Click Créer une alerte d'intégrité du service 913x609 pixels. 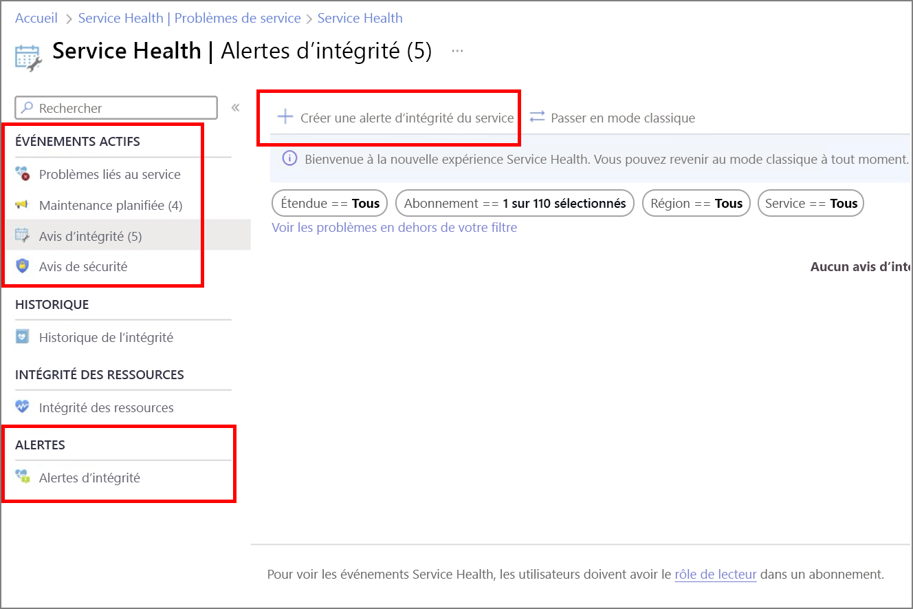coord(395,118)
